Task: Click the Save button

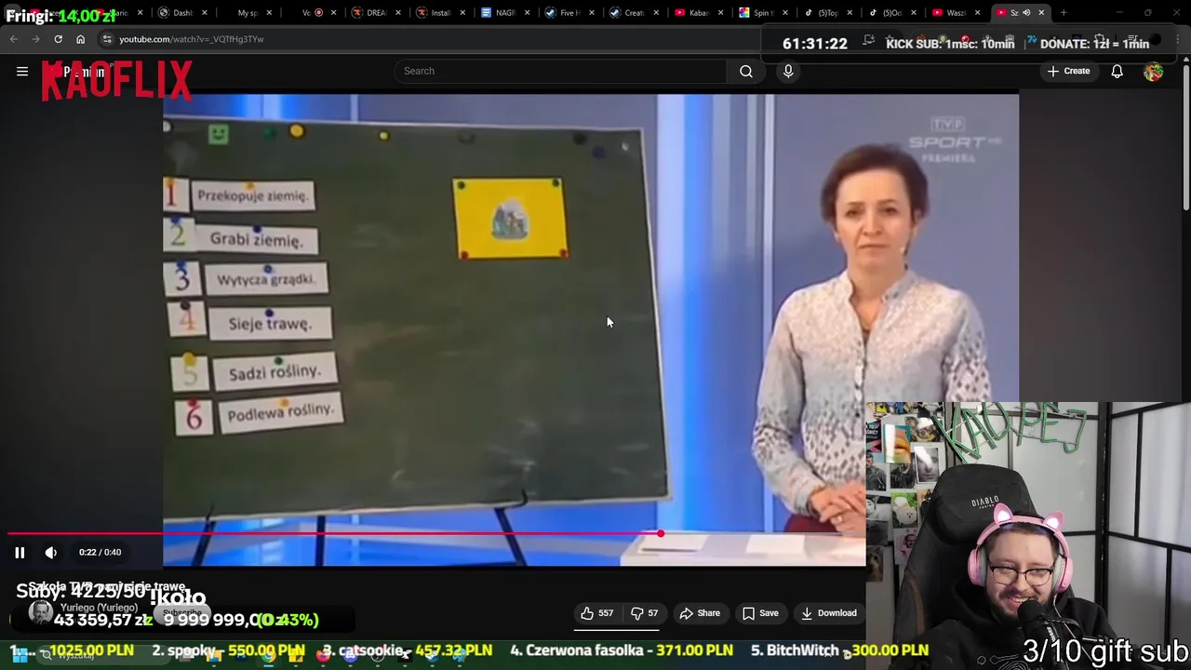Action: [x=760, y=613]
